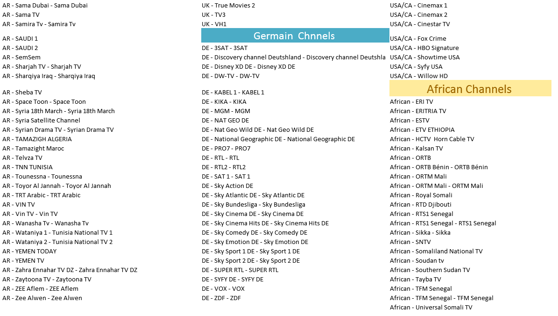Click 'African - RTD Djibouti' row
558x316 pixels.
421,204
